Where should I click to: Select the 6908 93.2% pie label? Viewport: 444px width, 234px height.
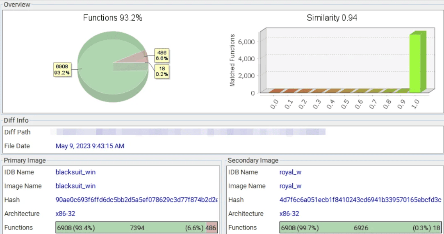tap(62, 69)
